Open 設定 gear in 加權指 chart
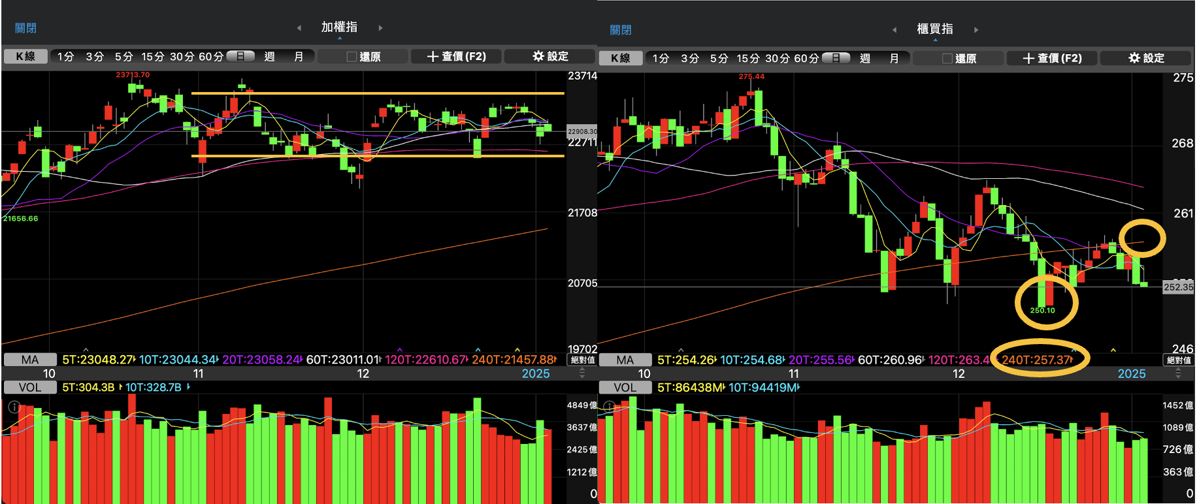Image resolution: width=1197 pixels, height=504 pixels. coord(549,57)
